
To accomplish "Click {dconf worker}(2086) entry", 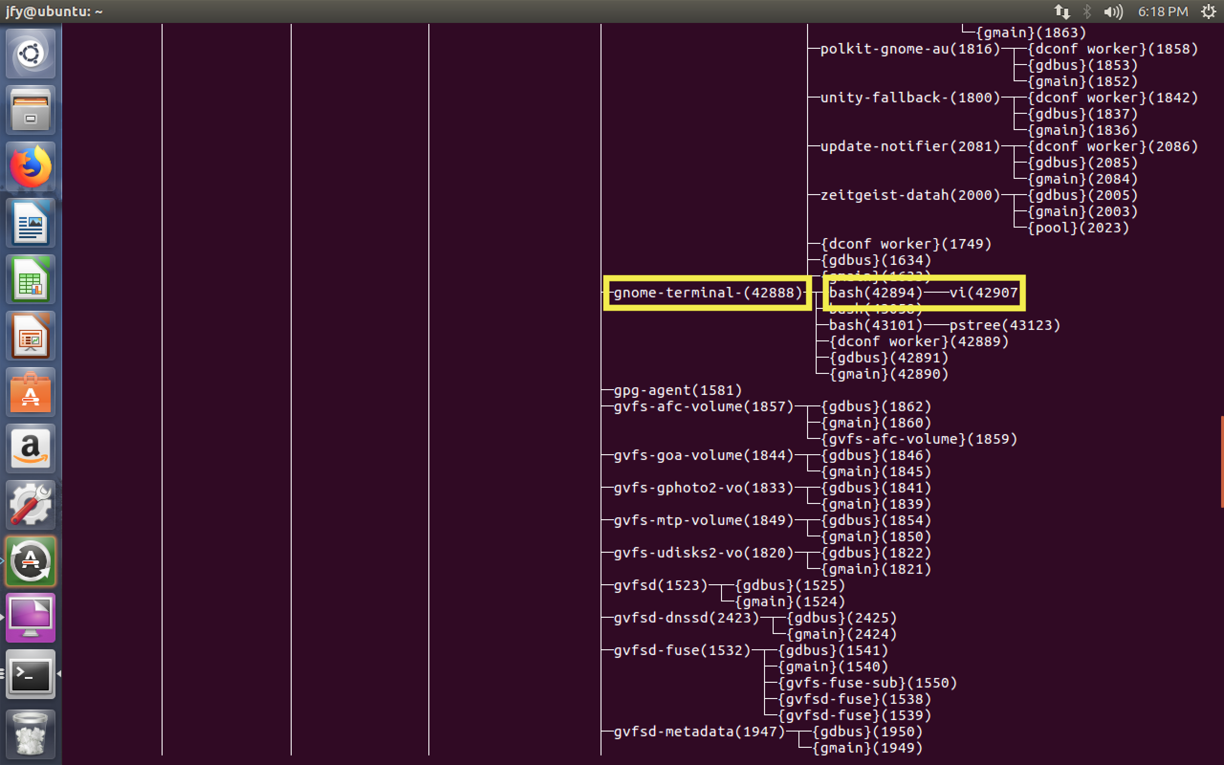I will pos(1112,146).
